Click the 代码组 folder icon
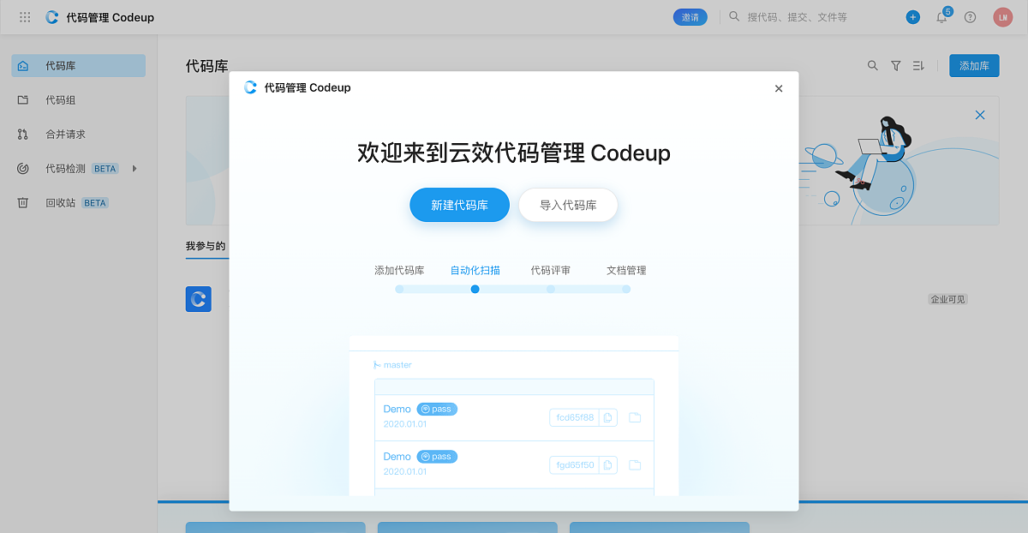The width and height of the screenshot is (1028, 533). [23, 100]
